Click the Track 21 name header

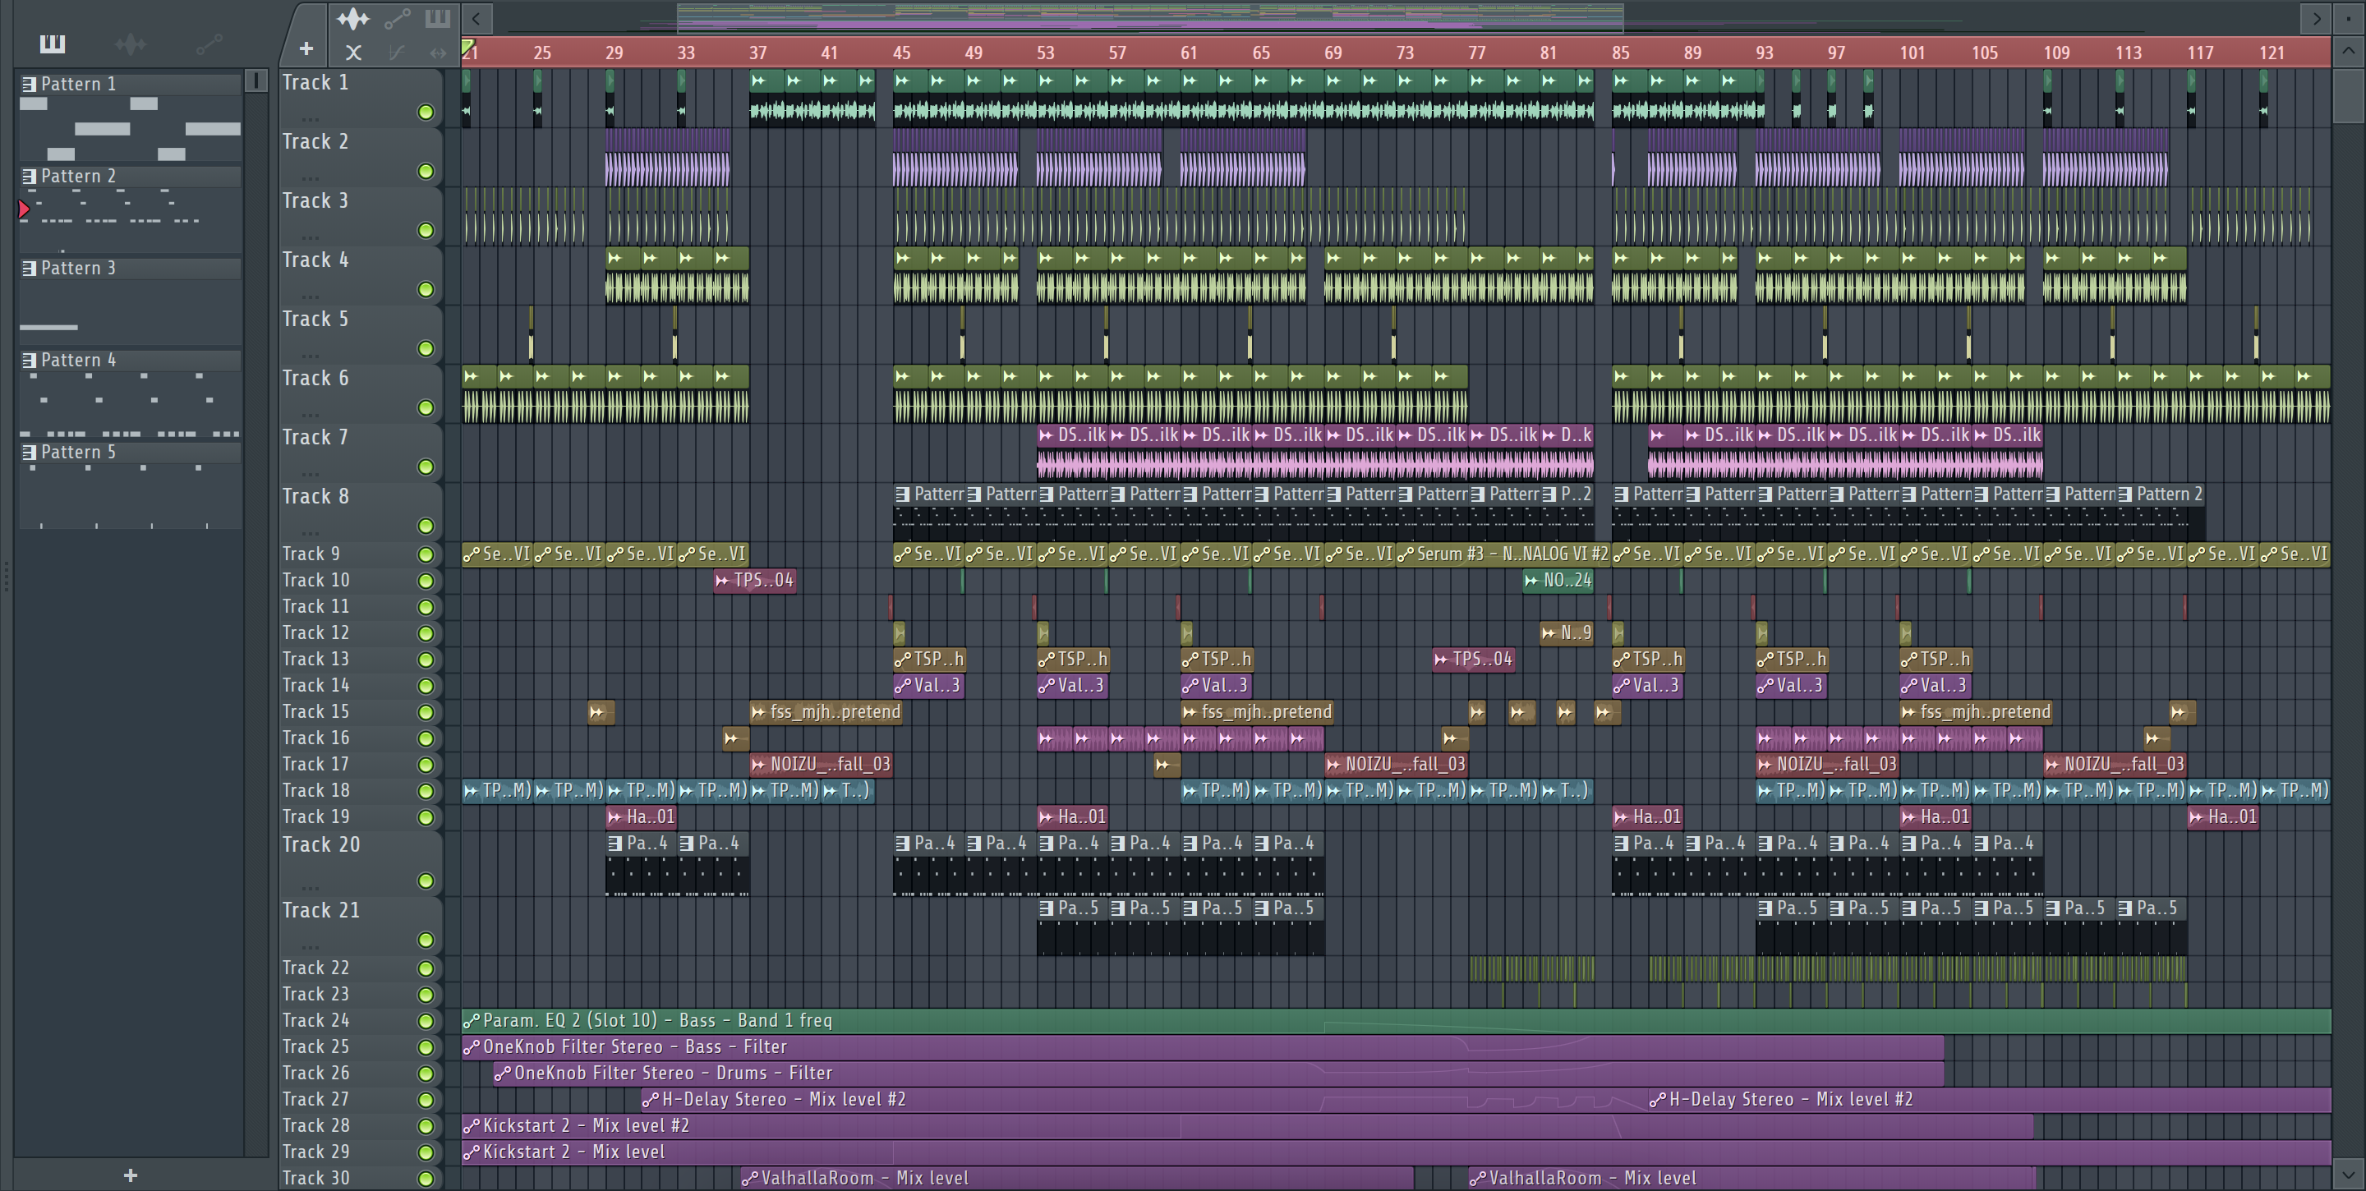[320, 910]
